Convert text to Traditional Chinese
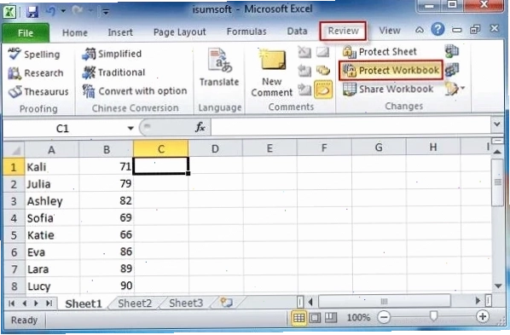The width and height of the screenshot is (510, 335). [x=113, y=72]
